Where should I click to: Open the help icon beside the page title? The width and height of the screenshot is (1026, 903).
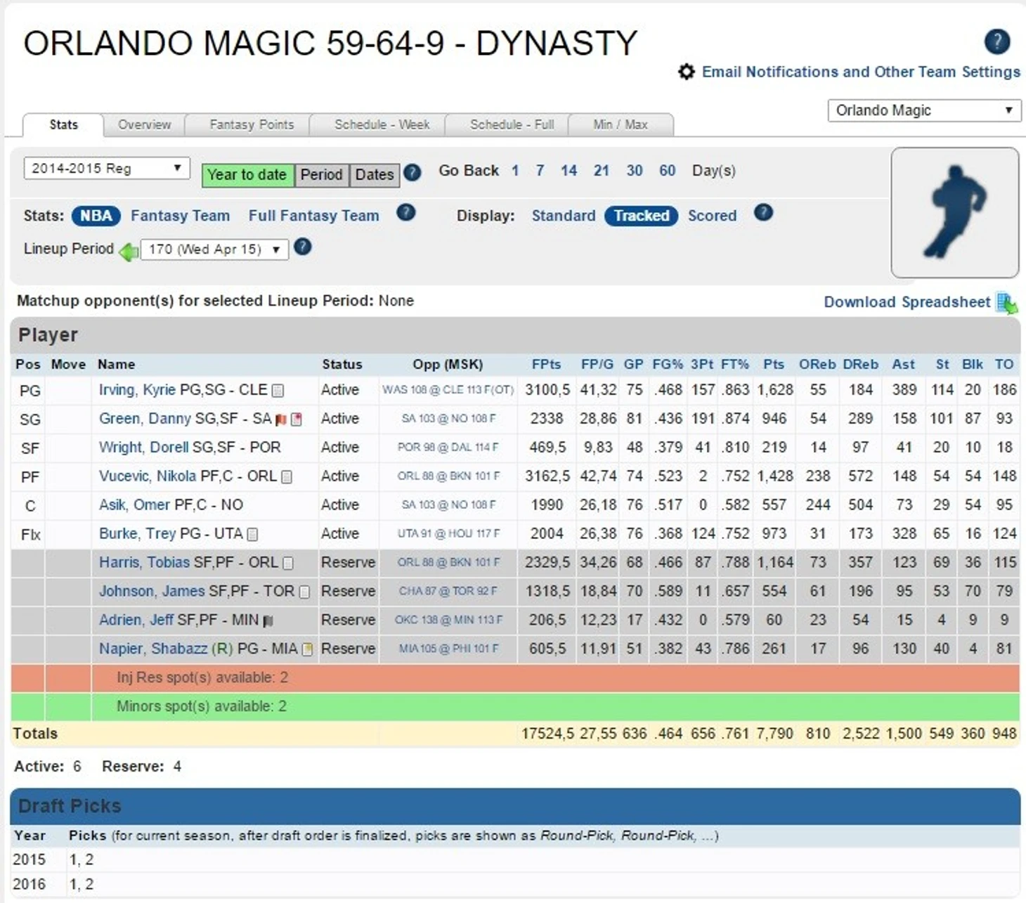[996, 41]
